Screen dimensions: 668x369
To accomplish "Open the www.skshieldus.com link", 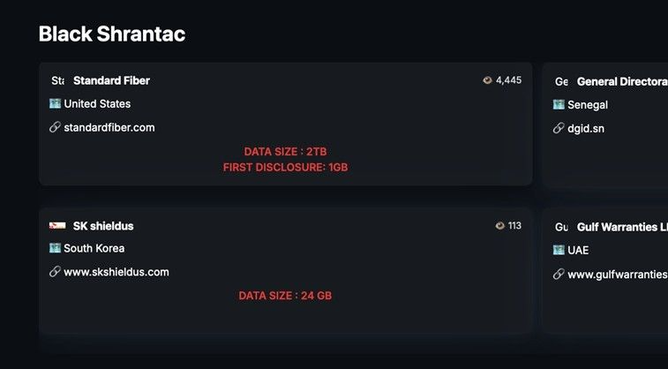I will (x=116, y=272).
